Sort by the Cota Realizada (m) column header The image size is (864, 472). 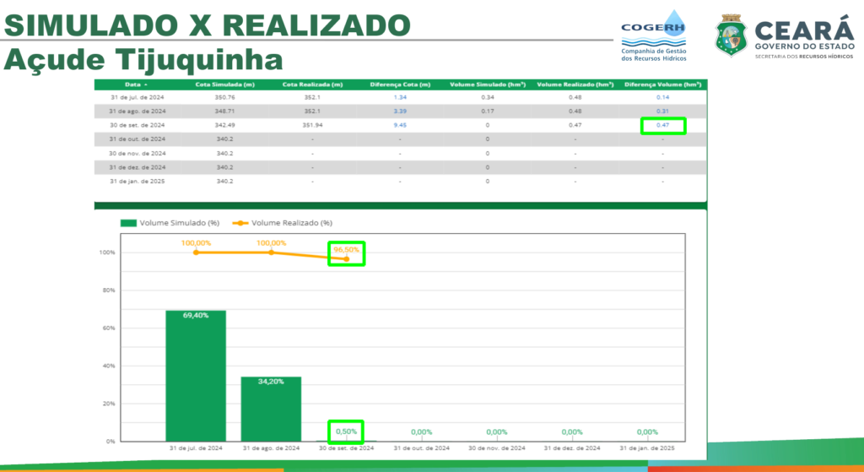coord(312,84)
